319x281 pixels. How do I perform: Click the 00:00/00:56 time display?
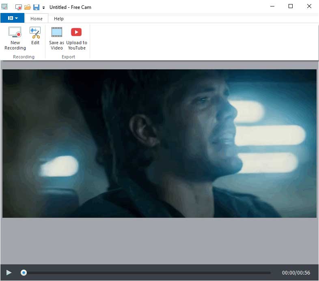click(x=296, y=273)
